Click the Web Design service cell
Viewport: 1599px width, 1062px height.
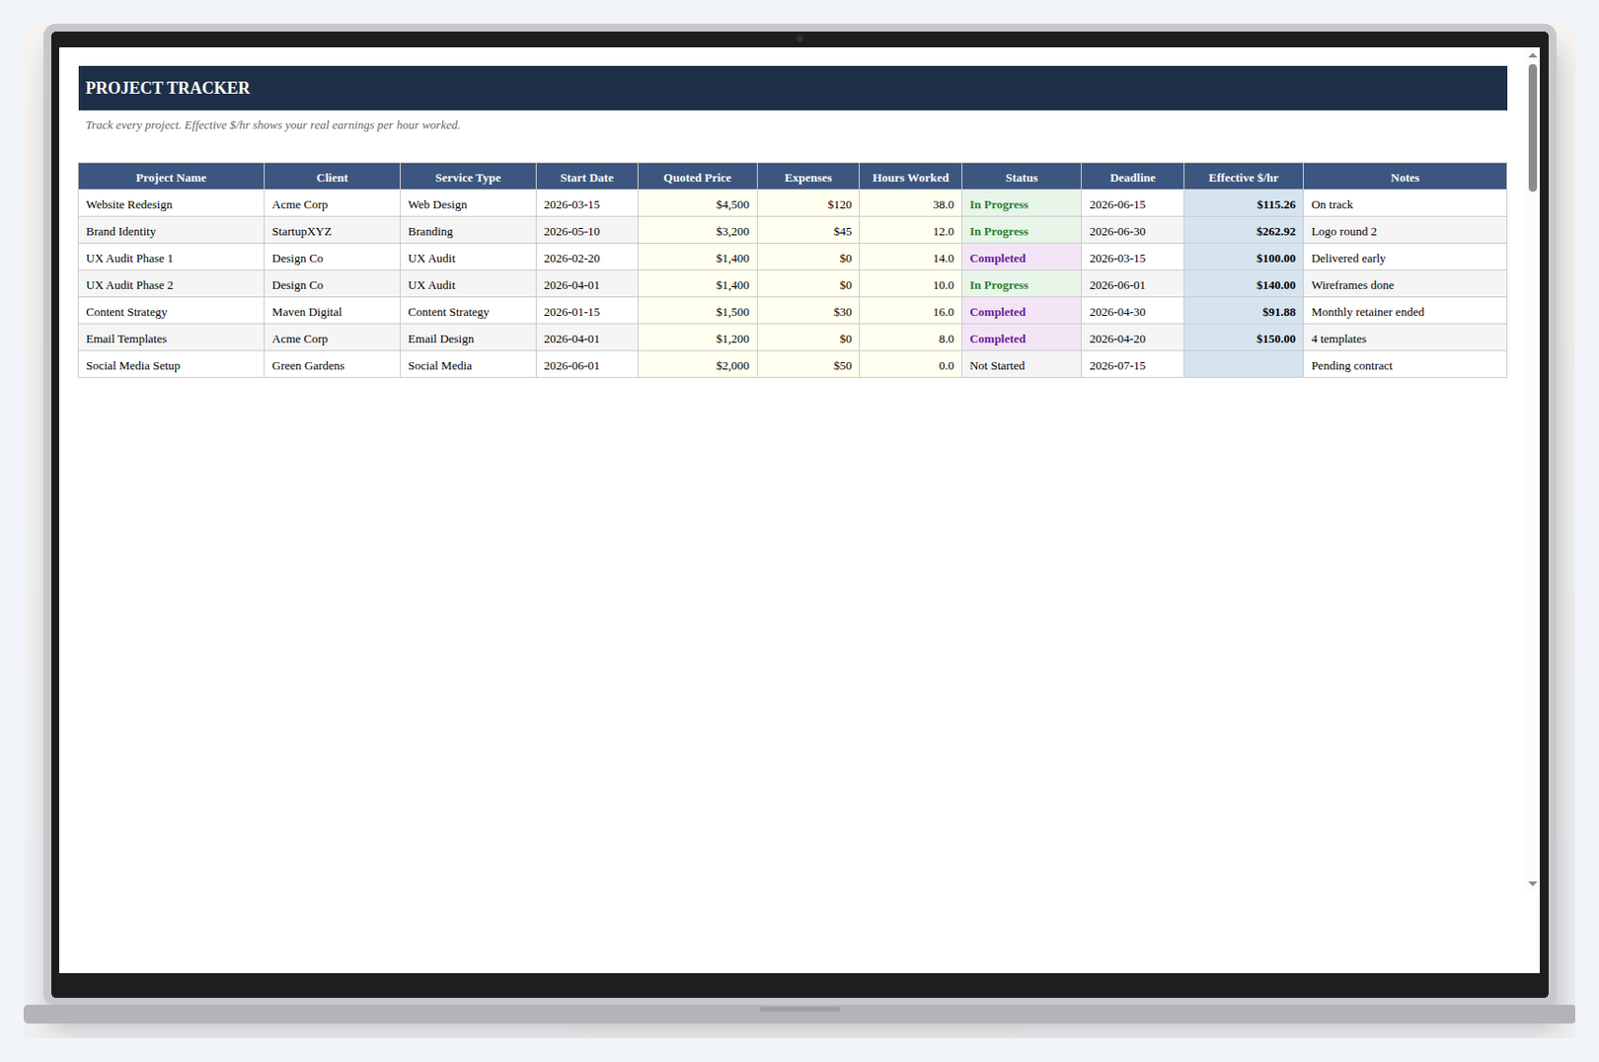pyautogui.click(x=468, y=204)
